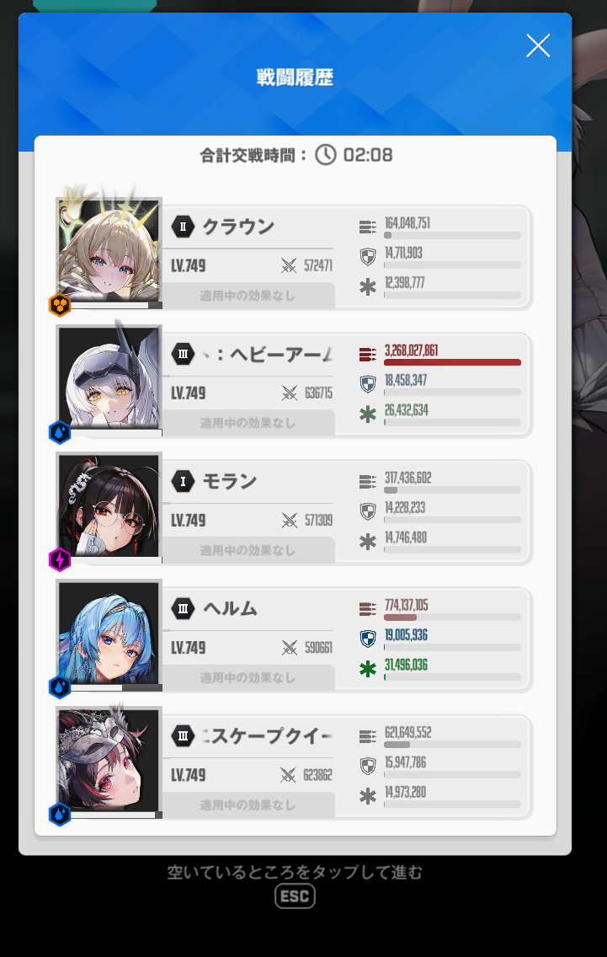This screenshot has height=957, width=607.
Task: Click the water element badge on ヘルム
Action: (x=60, y=687)
